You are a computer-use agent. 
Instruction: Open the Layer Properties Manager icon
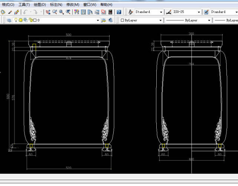(x=9, y=20)
